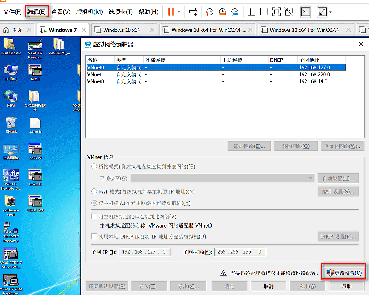This screenshot has width=369, height=295.
Task: Click the take snapshot clock icon
Action: (209, 12)
